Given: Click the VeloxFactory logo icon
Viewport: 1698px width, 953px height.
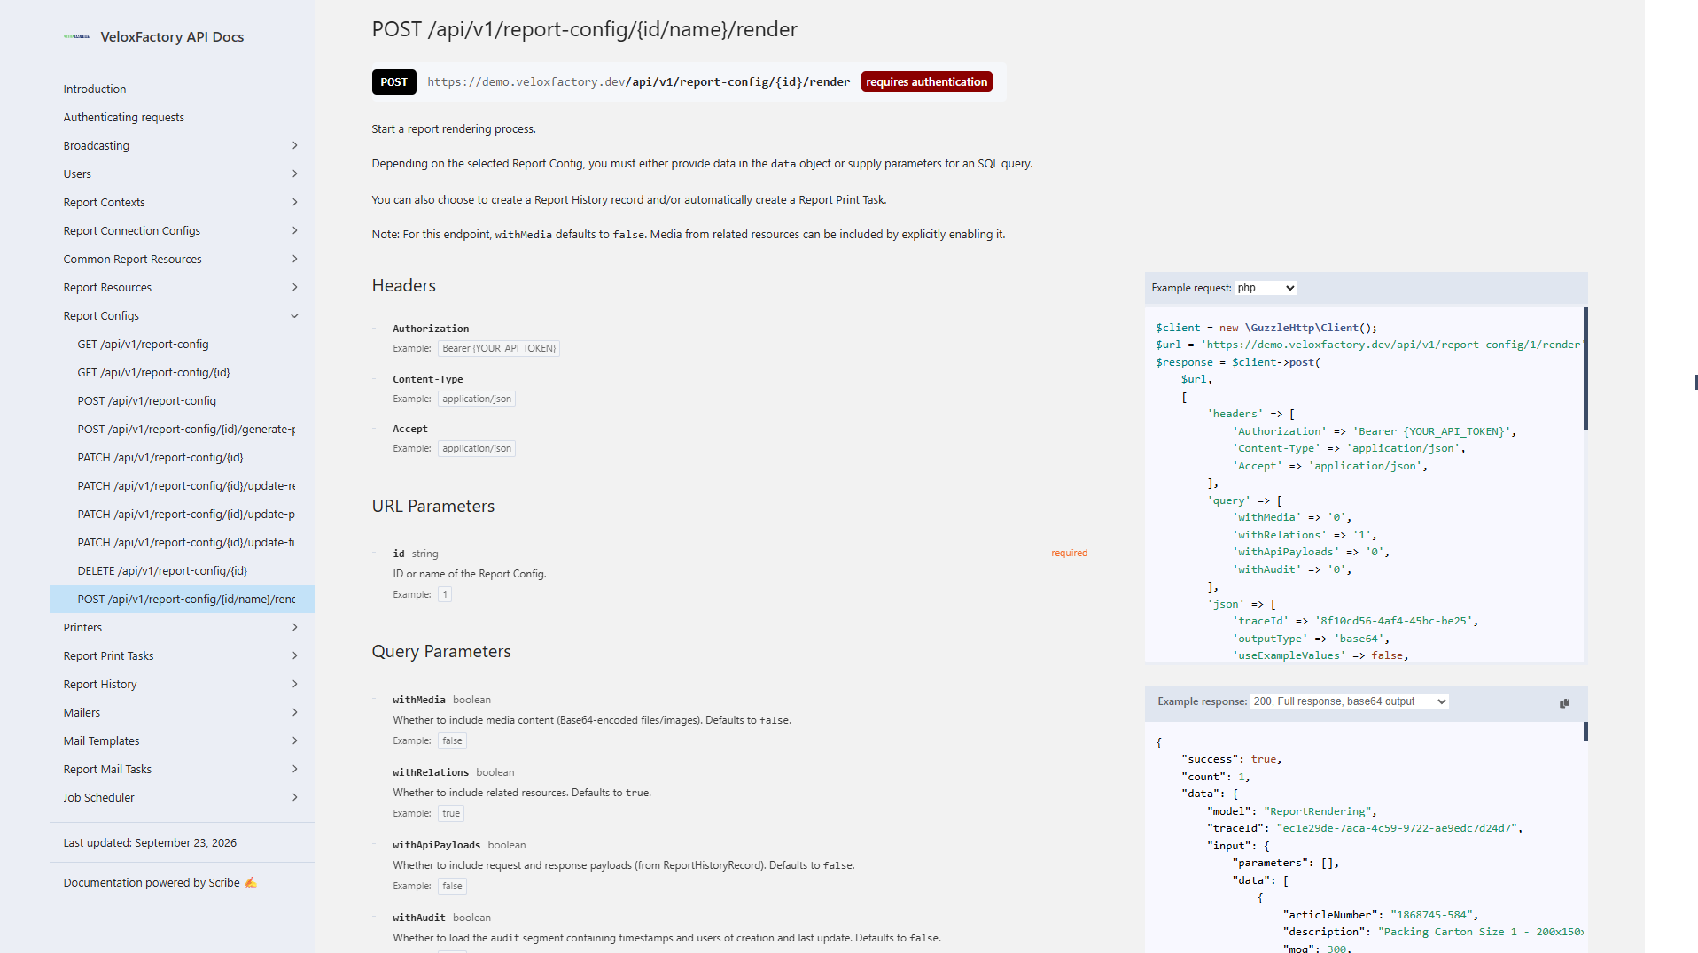Looking at the screenshot, I should tap(77, 36).
